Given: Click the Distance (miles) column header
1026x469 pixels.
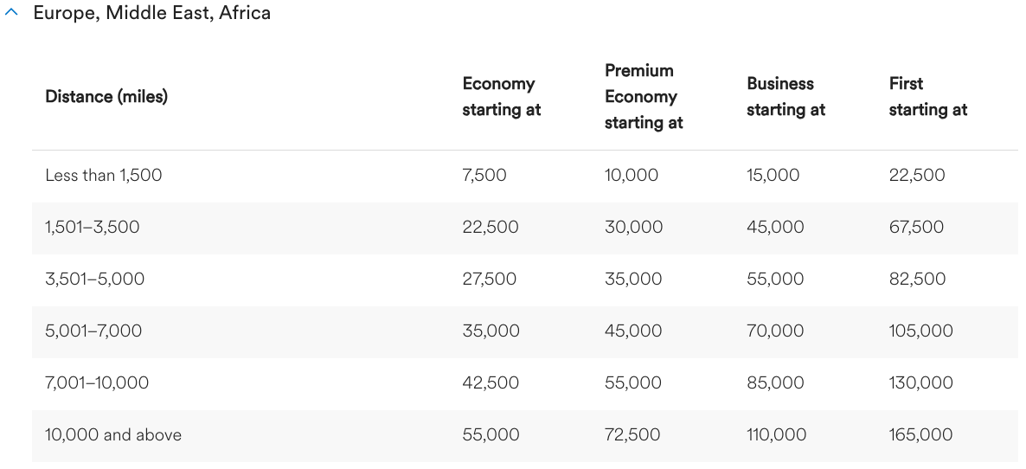Looking at the screenshot, I should click(106, 96).
